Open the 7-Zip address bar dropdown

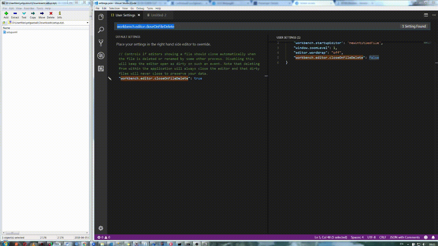[88, 23]
